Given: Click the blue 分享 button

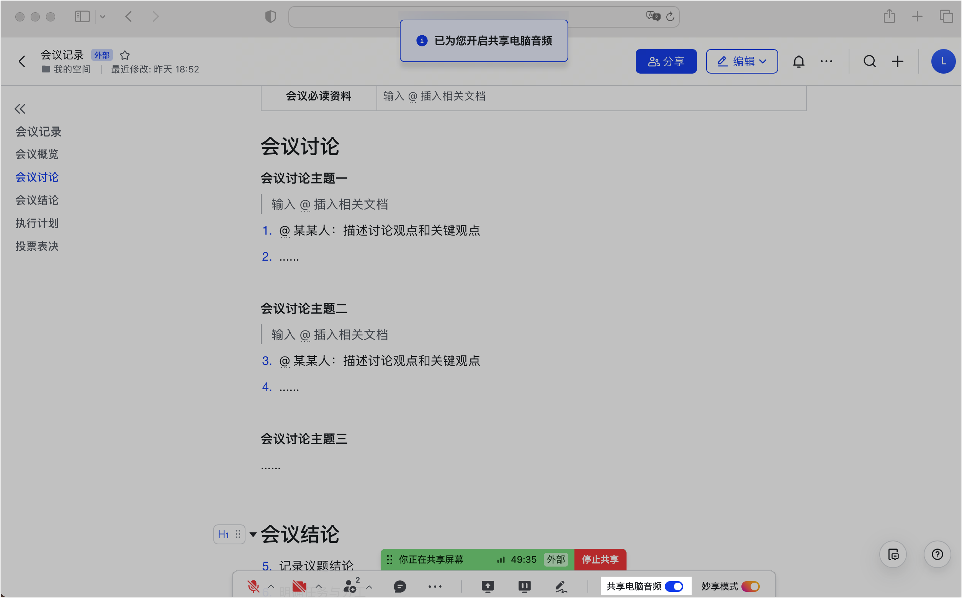Looking at the screenshot, I should (x=666, y=62).
